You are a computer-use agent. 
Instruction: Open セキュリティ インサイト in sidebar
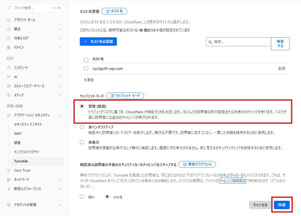[28, 124]
